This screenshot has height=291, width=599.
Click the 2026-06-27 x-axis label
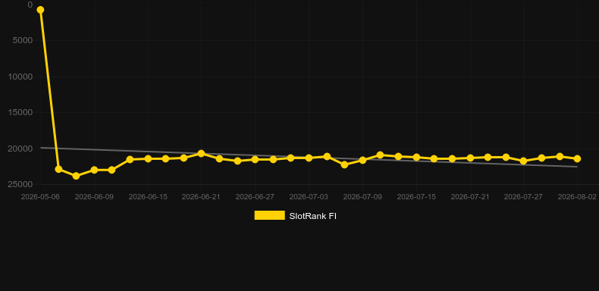[255, 197]
